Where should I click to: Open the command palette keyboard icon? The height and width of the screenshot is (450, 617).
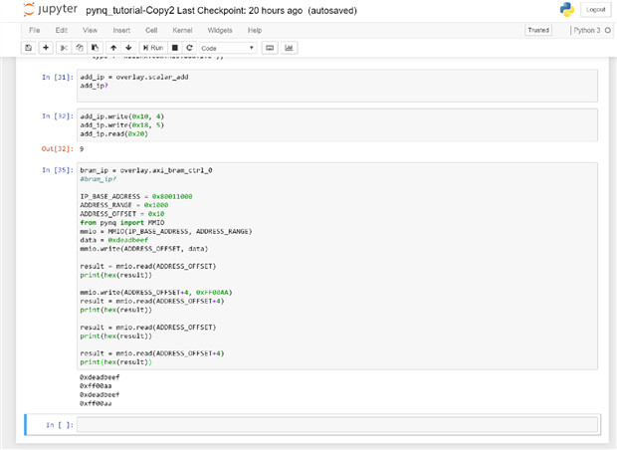coord(270,48)
